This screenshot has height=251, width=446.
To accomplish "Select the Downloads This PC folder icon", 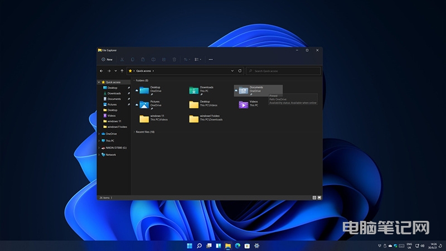I will [193, 90].
